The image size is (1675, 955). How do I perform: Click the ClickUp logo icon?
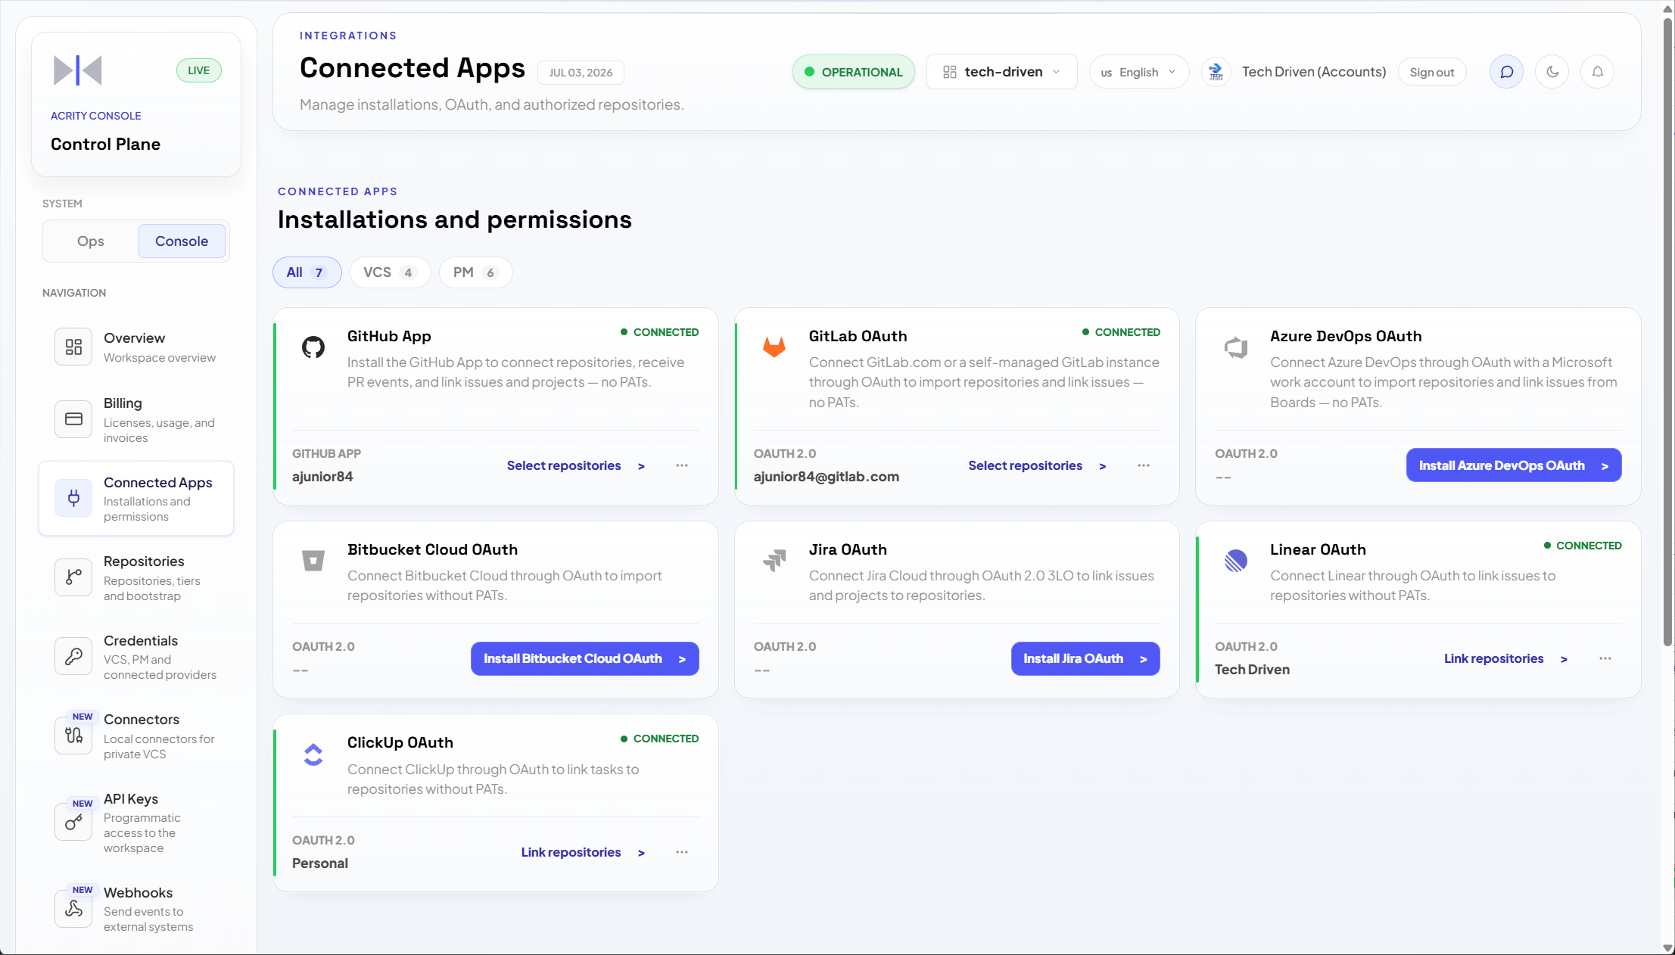click(313, 754)
